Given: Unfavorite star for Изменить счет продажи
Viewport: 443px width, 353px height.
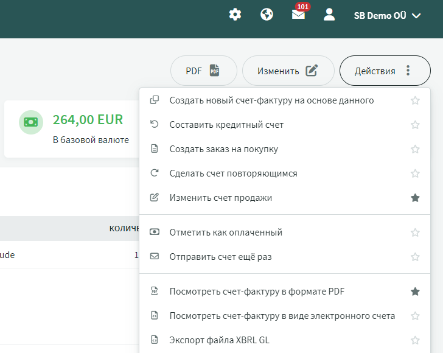Looking at the screenshot, I should click(x=415, y=198).
